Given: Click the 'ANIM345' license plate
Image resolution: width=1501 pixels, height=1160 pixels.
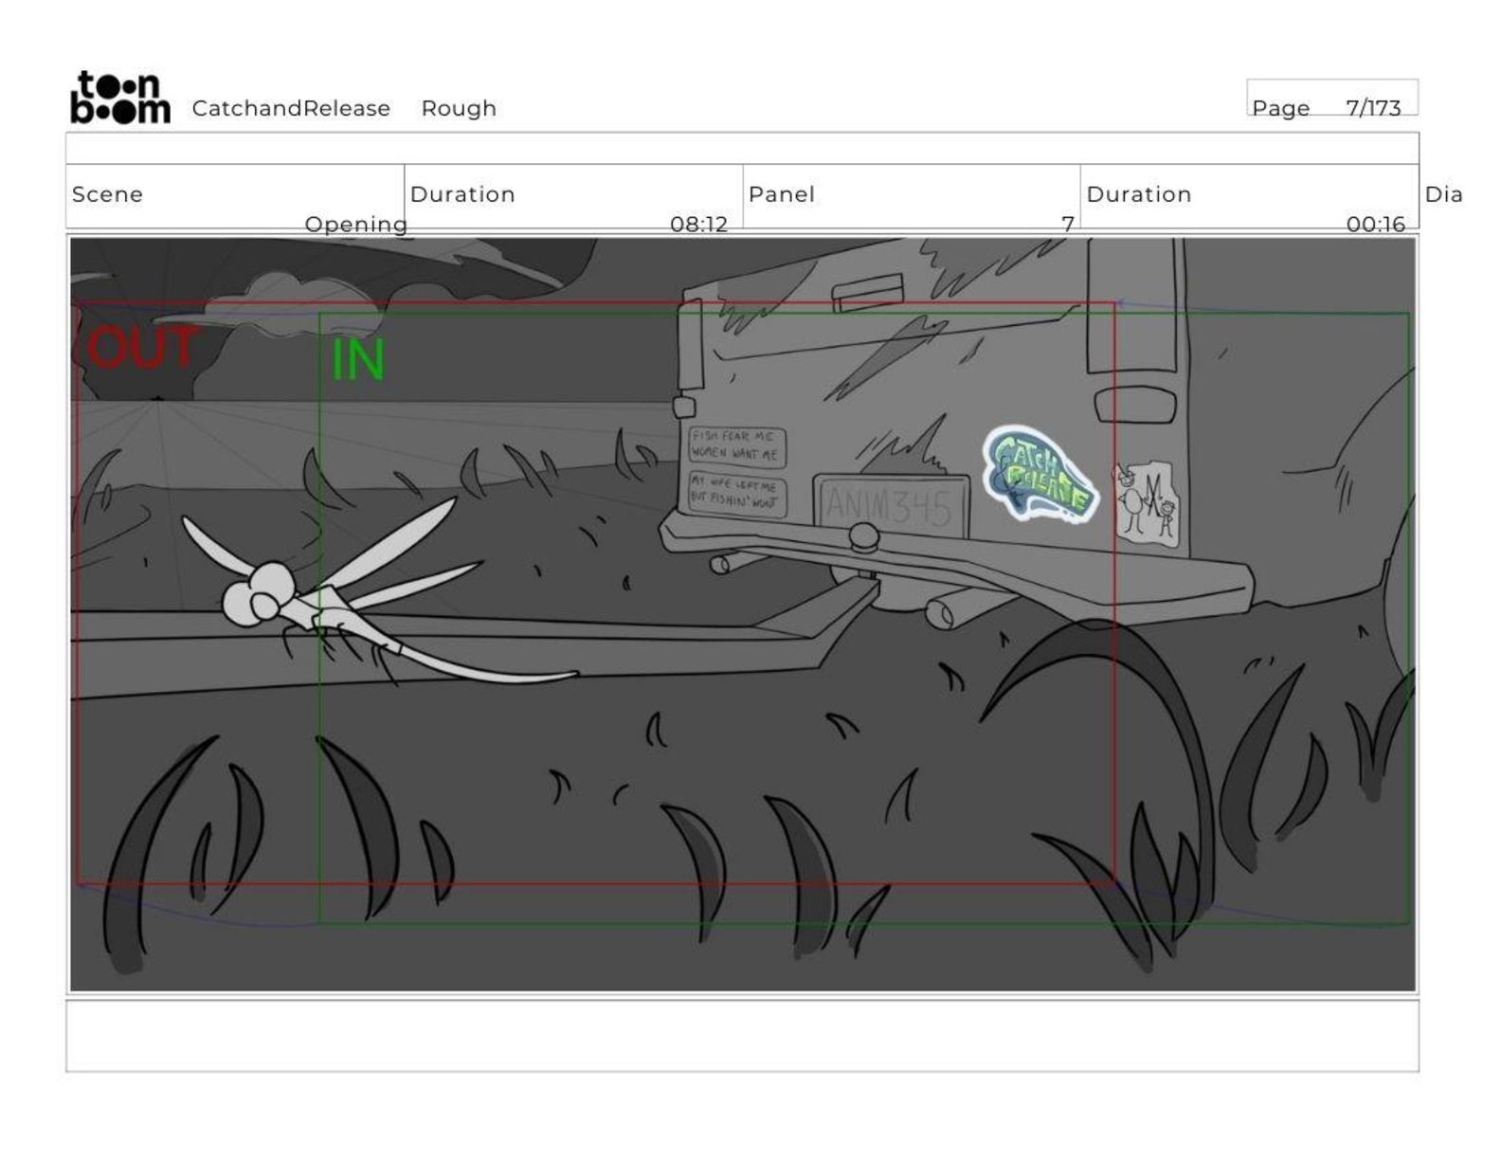Looking at the screenshot, I should click(891, 505).
